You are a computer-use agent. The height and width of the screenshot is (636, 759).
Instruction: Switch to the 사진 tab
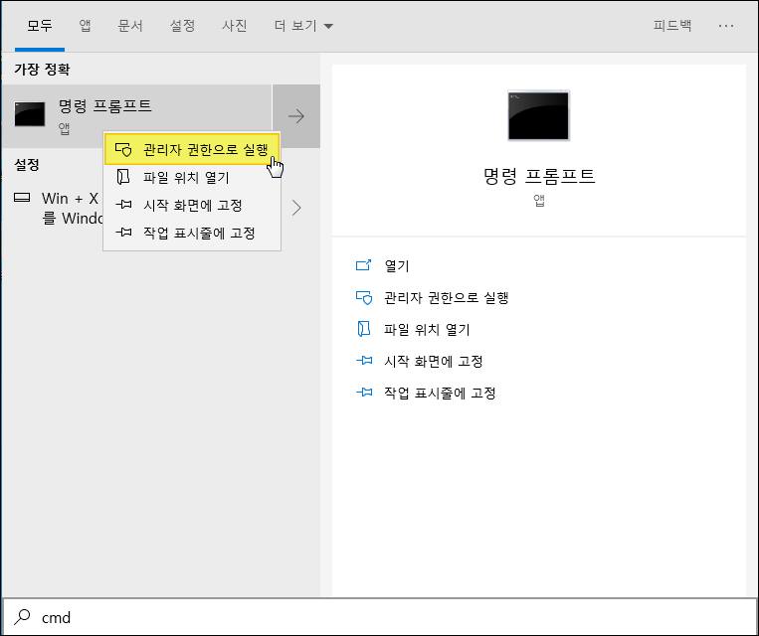tap(235, 25)
